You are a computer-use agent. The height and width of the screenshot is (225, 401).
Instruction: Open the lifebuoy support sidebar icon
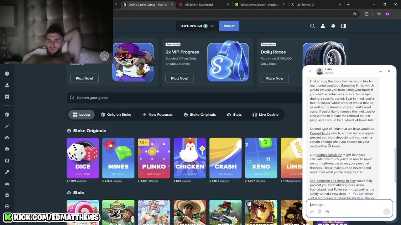[7, 206]
